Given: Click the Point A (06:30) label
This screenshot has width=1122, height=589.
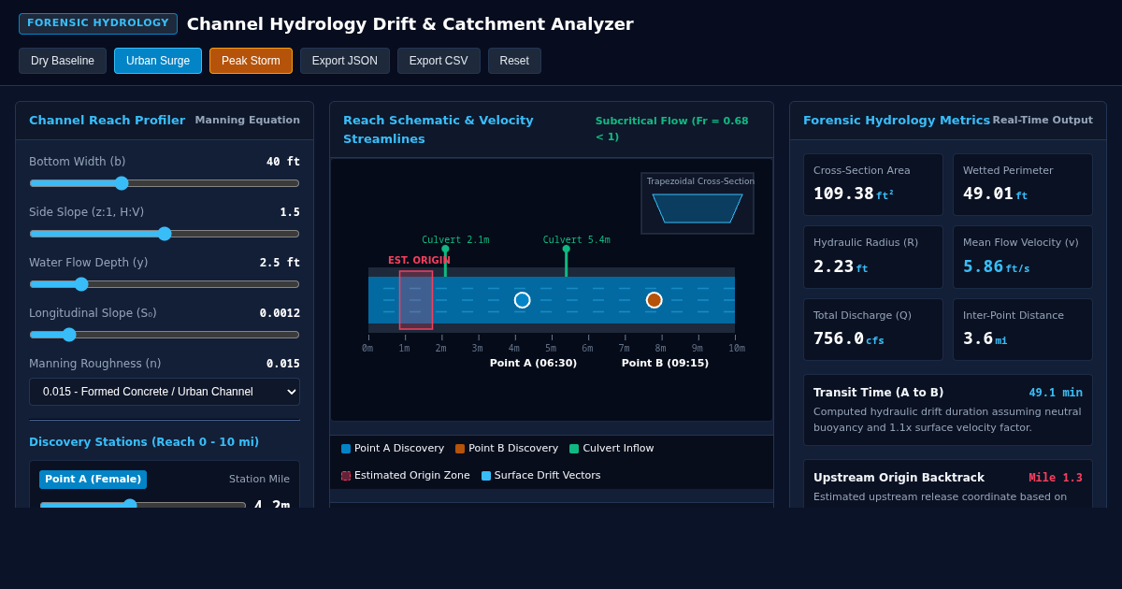Looking at the screenshot, I should [x=533, y=364].
